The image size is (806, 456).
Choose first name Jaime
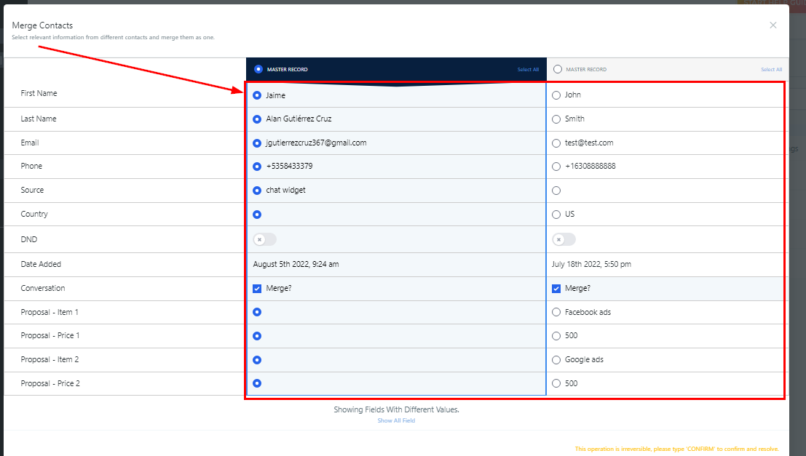click(257, 95)
